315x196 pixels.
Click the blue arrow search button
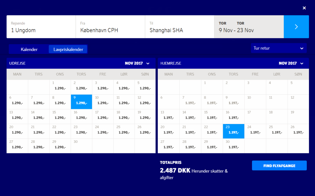296,27
